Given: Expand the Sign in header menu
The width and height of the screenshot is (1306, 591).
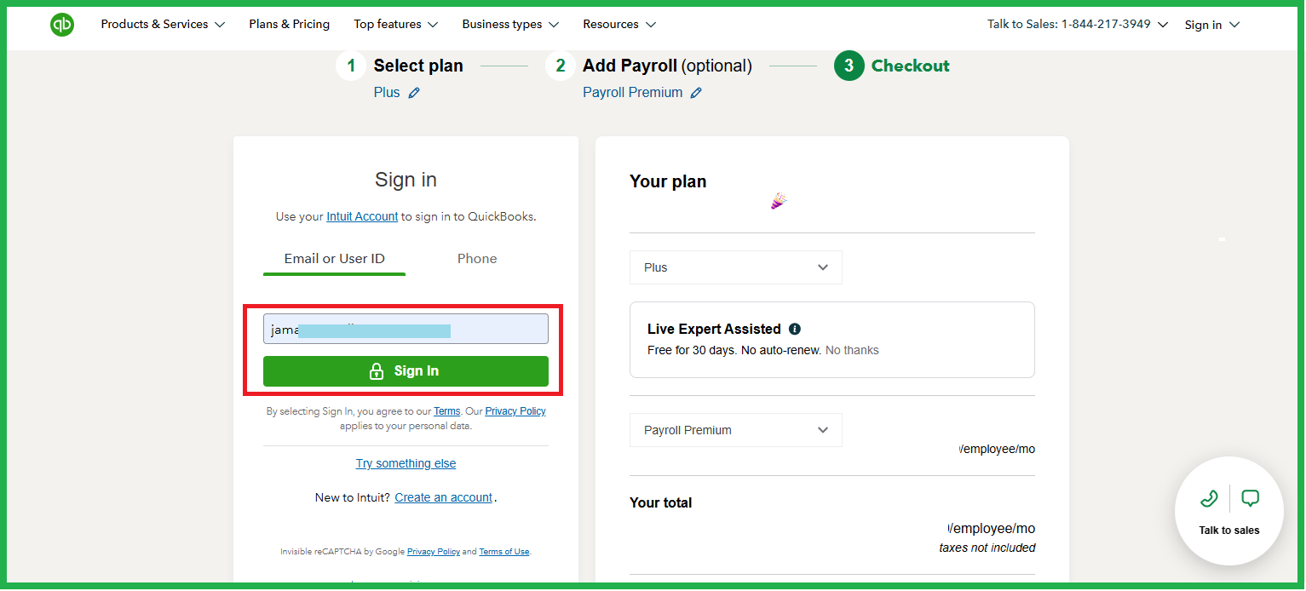Looking at the screenshot, I should click(x=1211, y=25).
